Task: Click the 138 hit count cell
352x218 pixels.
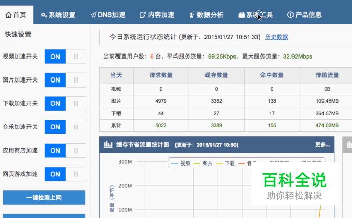Action: point(272,101)
